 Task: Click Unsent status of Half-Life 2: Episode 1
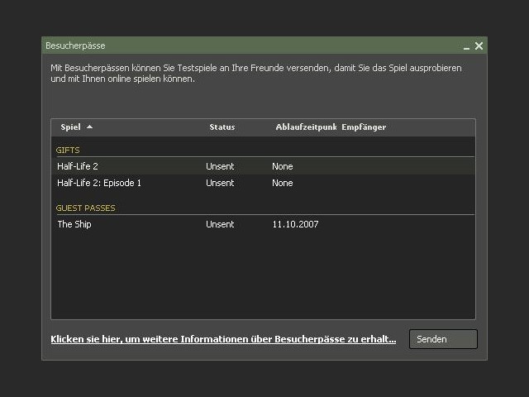coord(220,183)
